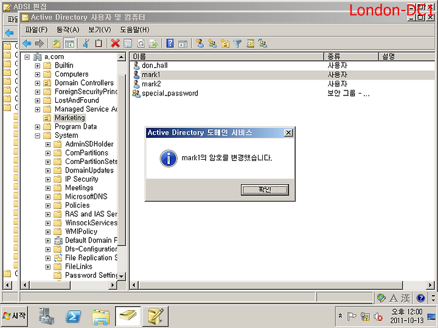
Task: Click the red Delete X icon
Action: point(115,43)
